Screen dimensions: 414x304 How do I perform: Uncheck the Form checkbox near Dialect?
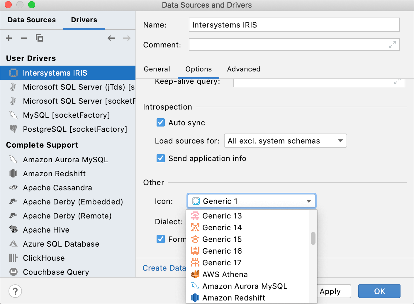click(161, 239)
